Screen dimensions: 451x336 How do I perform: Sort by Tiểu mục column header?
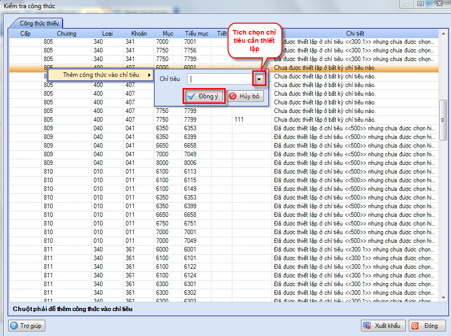[197, 34]
